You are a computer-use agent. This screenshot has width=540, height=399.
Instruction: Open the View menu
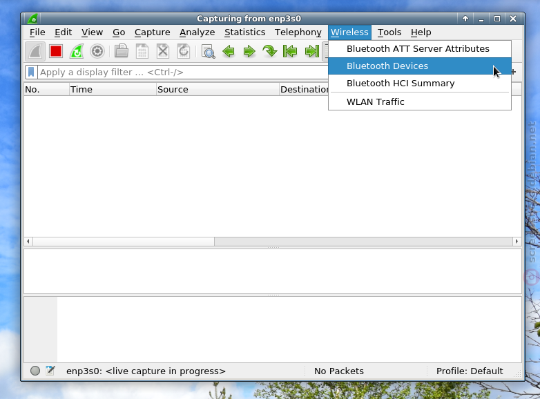coord(92,32)
